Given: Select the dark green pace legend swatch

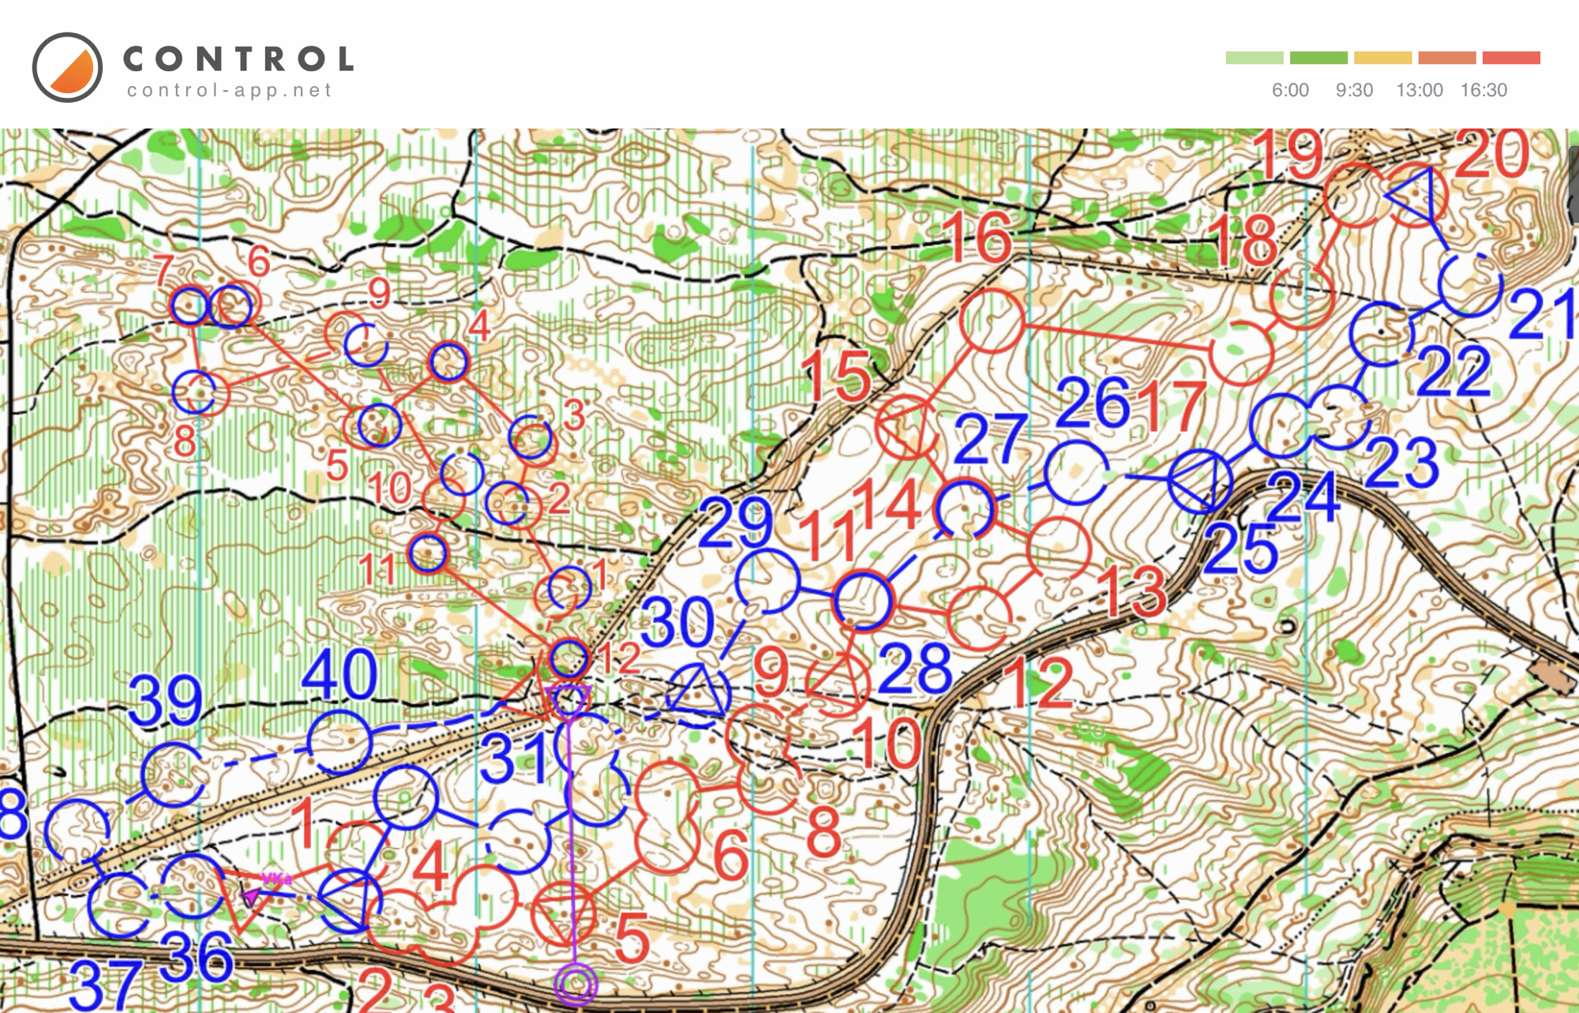Looking at the screenshot, I should click(1318, 58).
